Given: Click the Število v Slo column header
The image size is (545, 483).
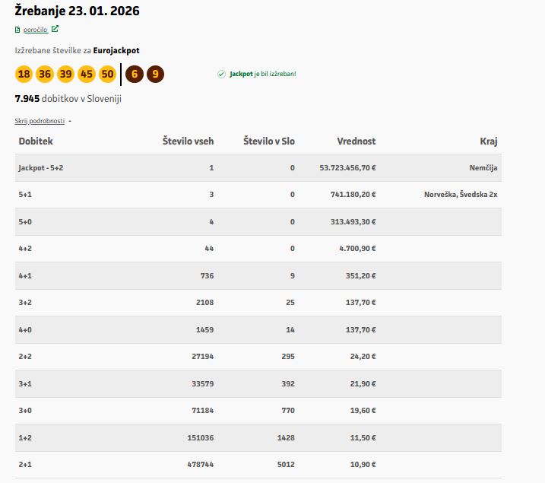Looking at the screenshot, I should pos(268,141).
